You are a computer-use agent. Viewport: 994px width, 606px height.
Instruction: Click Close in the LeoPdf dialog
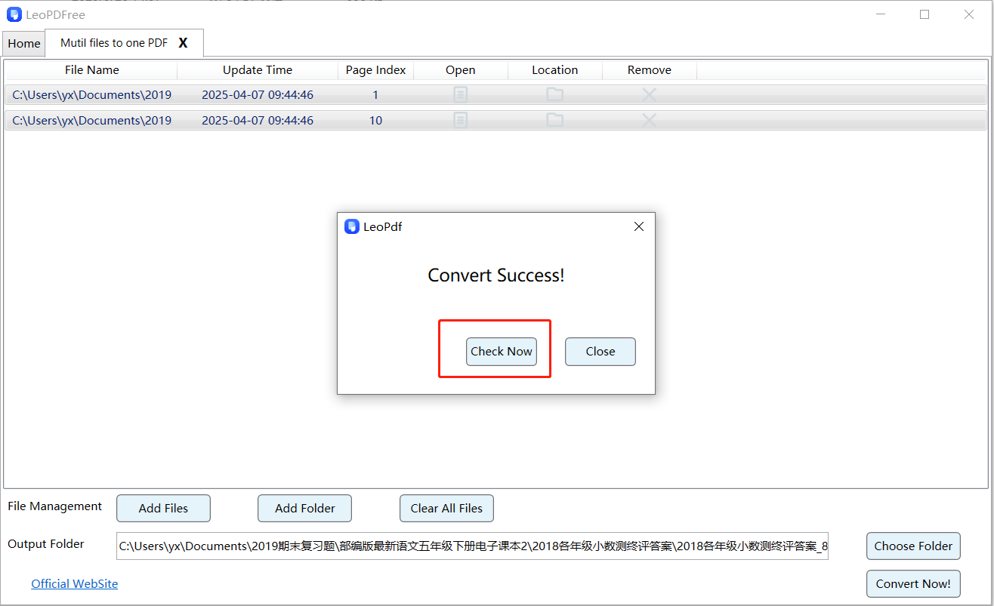(600, 352)
